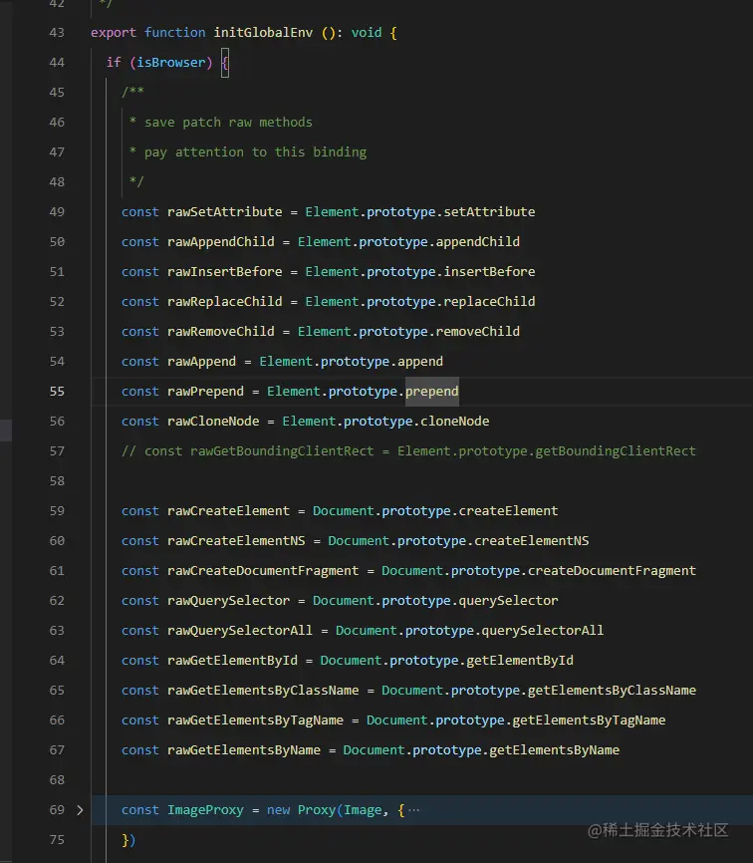Click line number 75 in gutter
The height and width of the screenshot is (863, 753).
57,840
